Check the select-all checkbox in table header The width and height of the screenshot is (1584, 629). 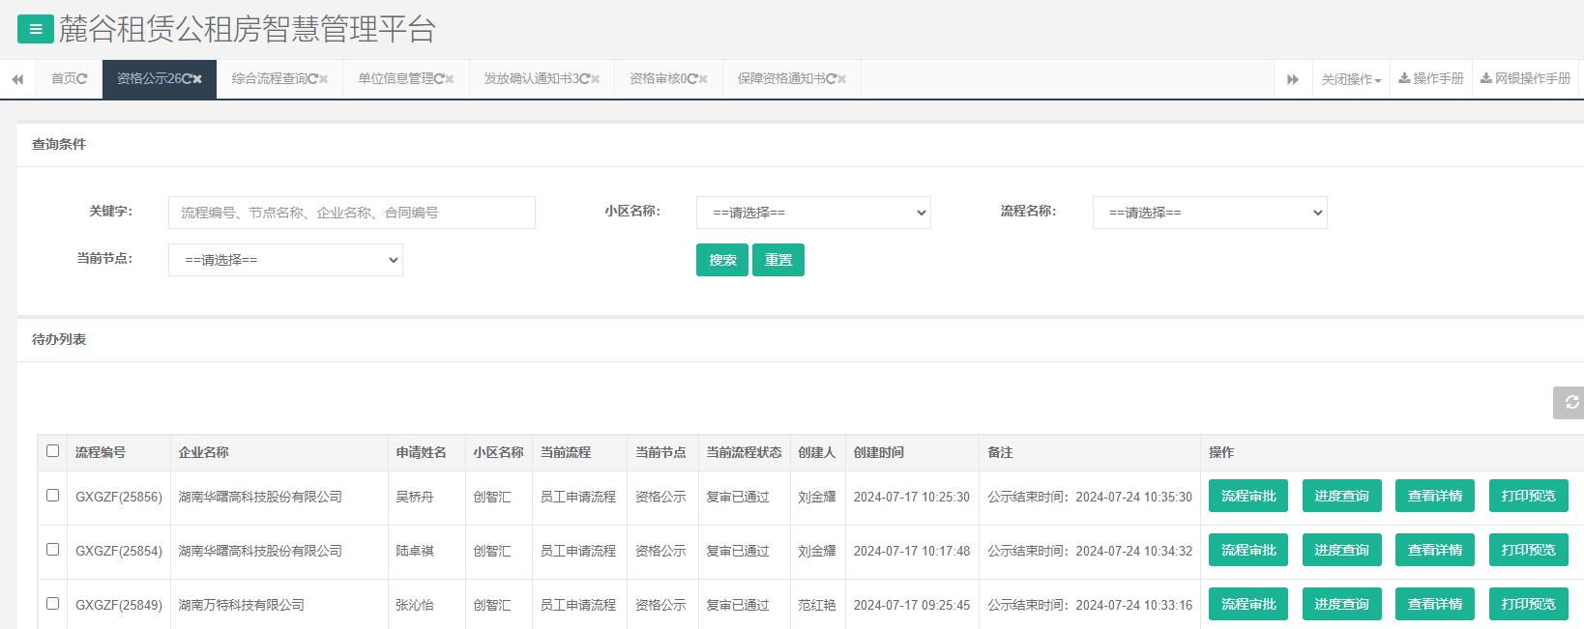point(53,451)
